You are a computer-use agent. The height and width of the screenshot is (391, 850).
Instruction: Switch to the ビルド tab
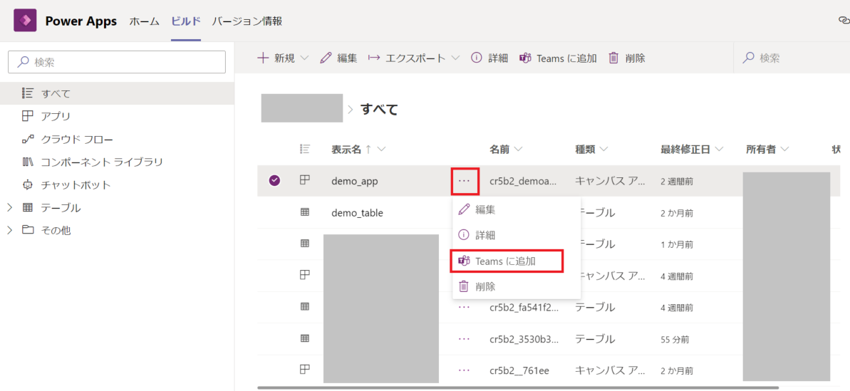pyautogui.click(x=186, y=21)
